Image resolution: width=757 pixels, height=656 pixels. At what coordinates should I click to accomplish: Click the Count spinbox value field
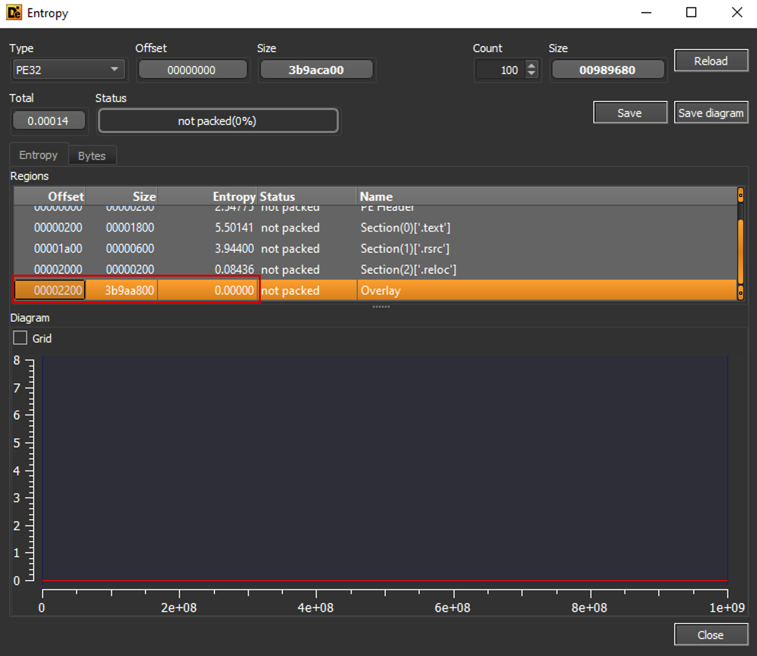tap(500, 70)
